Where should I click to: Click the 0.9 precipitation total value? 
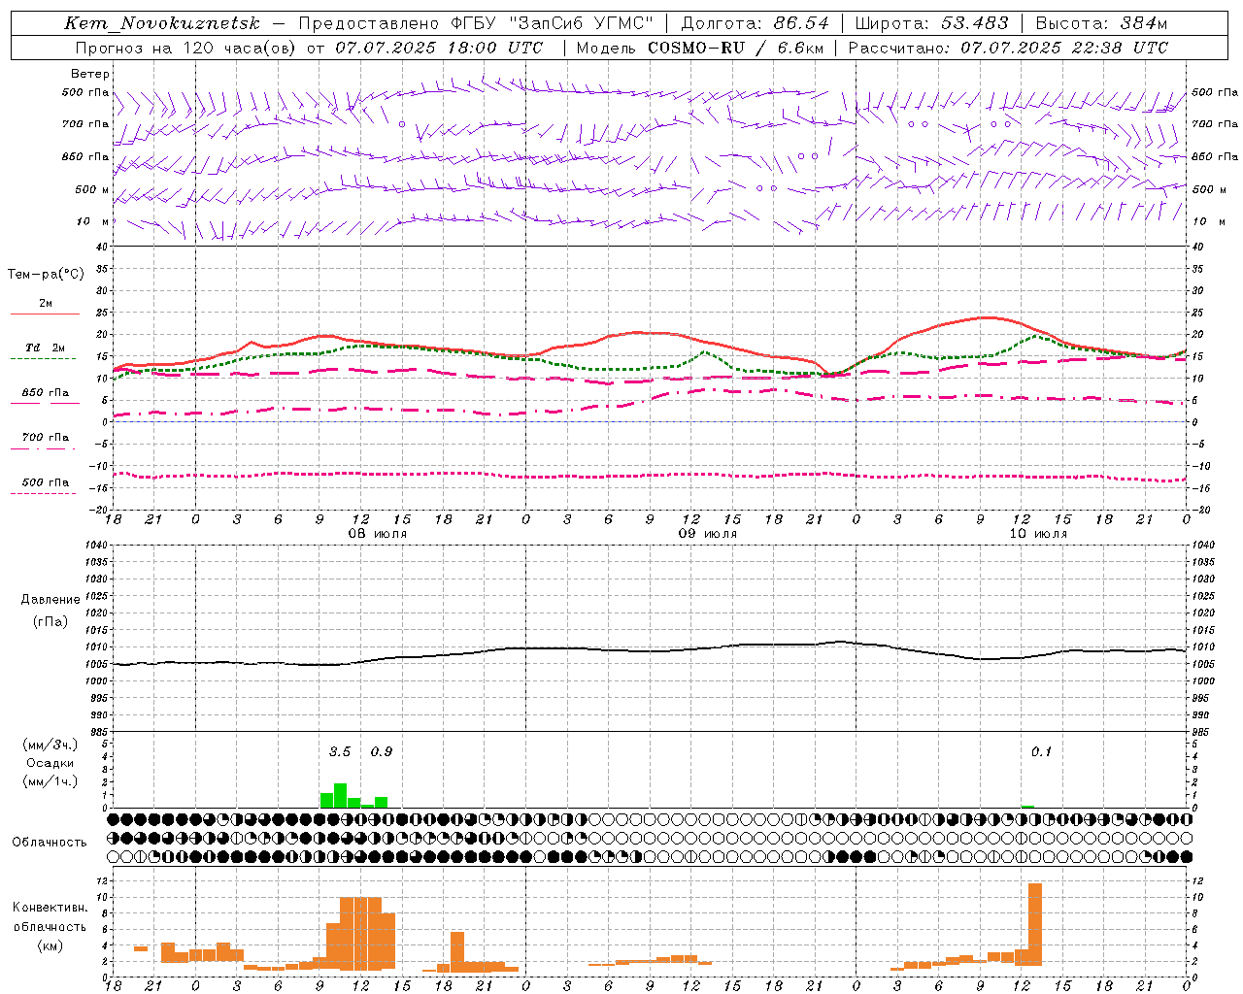point(382,752)
